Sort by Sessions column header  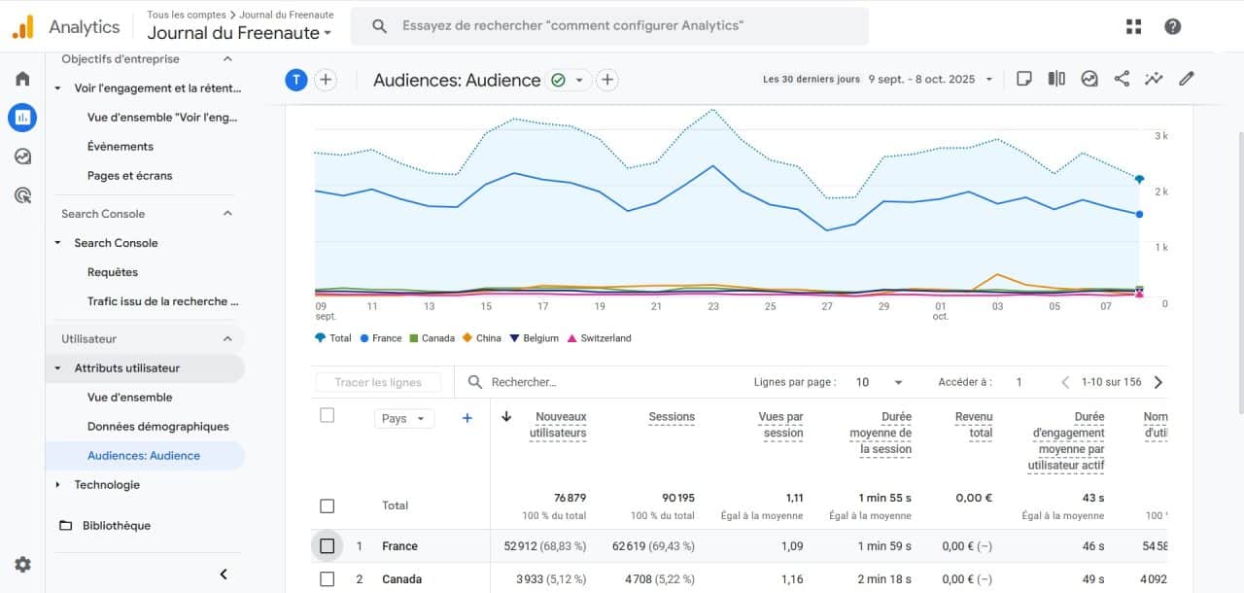(672, 417)
